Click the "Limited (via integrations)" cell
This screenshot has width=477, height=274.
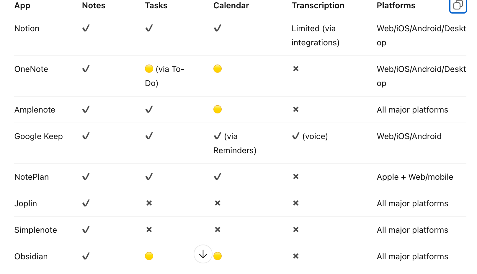(x=315, y=35)
